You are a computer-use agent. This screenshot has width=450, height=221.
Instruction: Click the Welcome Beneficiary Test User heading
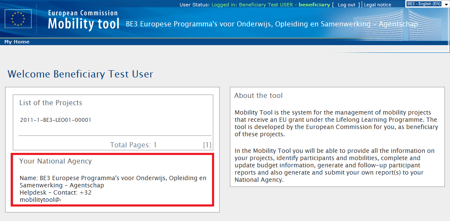click(x=80, y=74)
